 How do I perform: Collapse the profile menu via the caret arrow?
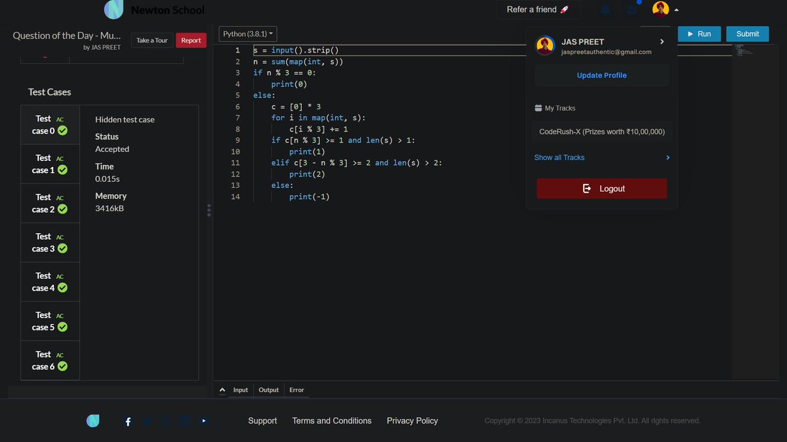pos(676,9)
